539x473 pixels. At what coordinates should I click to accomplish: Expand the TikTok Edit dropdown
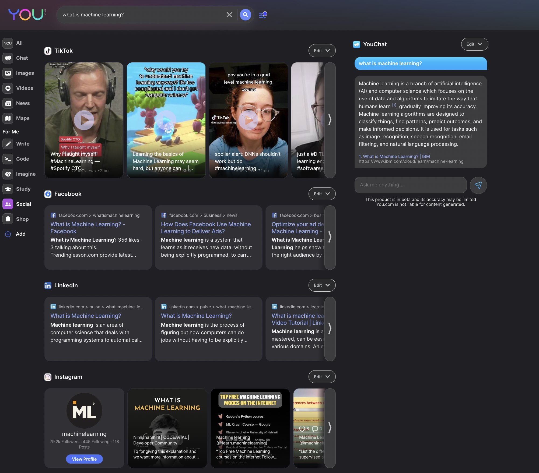[322, 51]
